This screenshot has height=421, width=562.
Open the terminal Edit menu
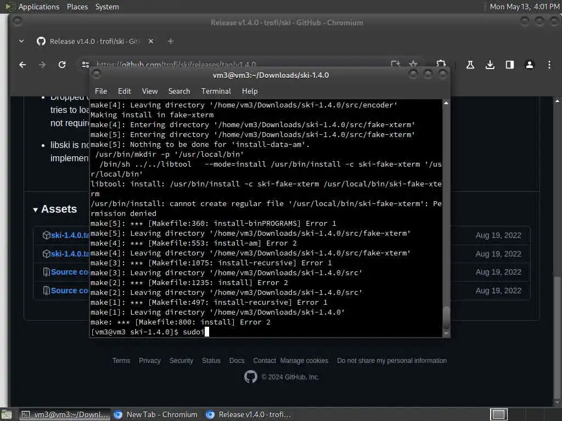click(x=125, y=92)
